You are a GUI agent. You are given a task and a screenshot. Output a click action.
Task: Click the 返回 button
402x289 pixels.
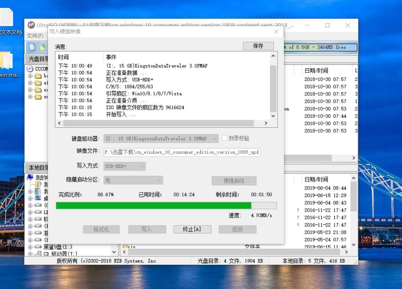coord(237,229)
